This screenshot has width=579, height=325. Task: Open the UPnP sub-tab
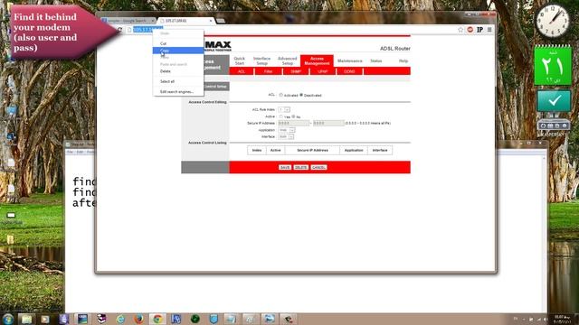pos(323,71)
